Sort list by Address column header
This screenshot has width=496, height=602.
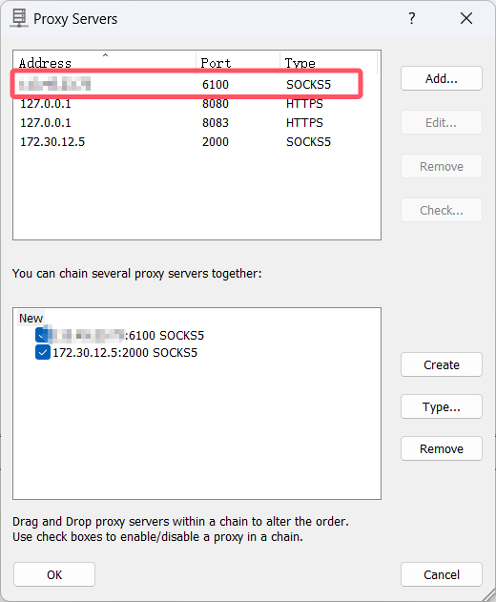[104, 62]
